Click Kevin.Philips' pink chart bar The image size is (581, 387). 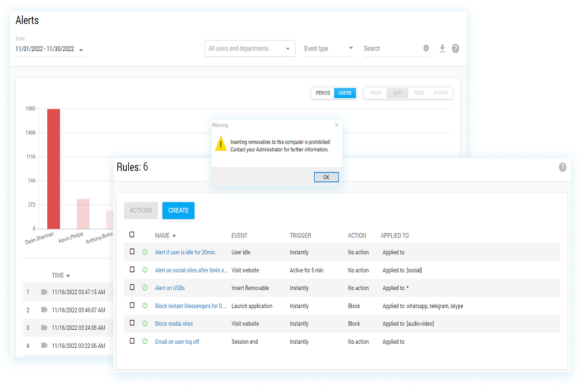click(x=83, y=214)
